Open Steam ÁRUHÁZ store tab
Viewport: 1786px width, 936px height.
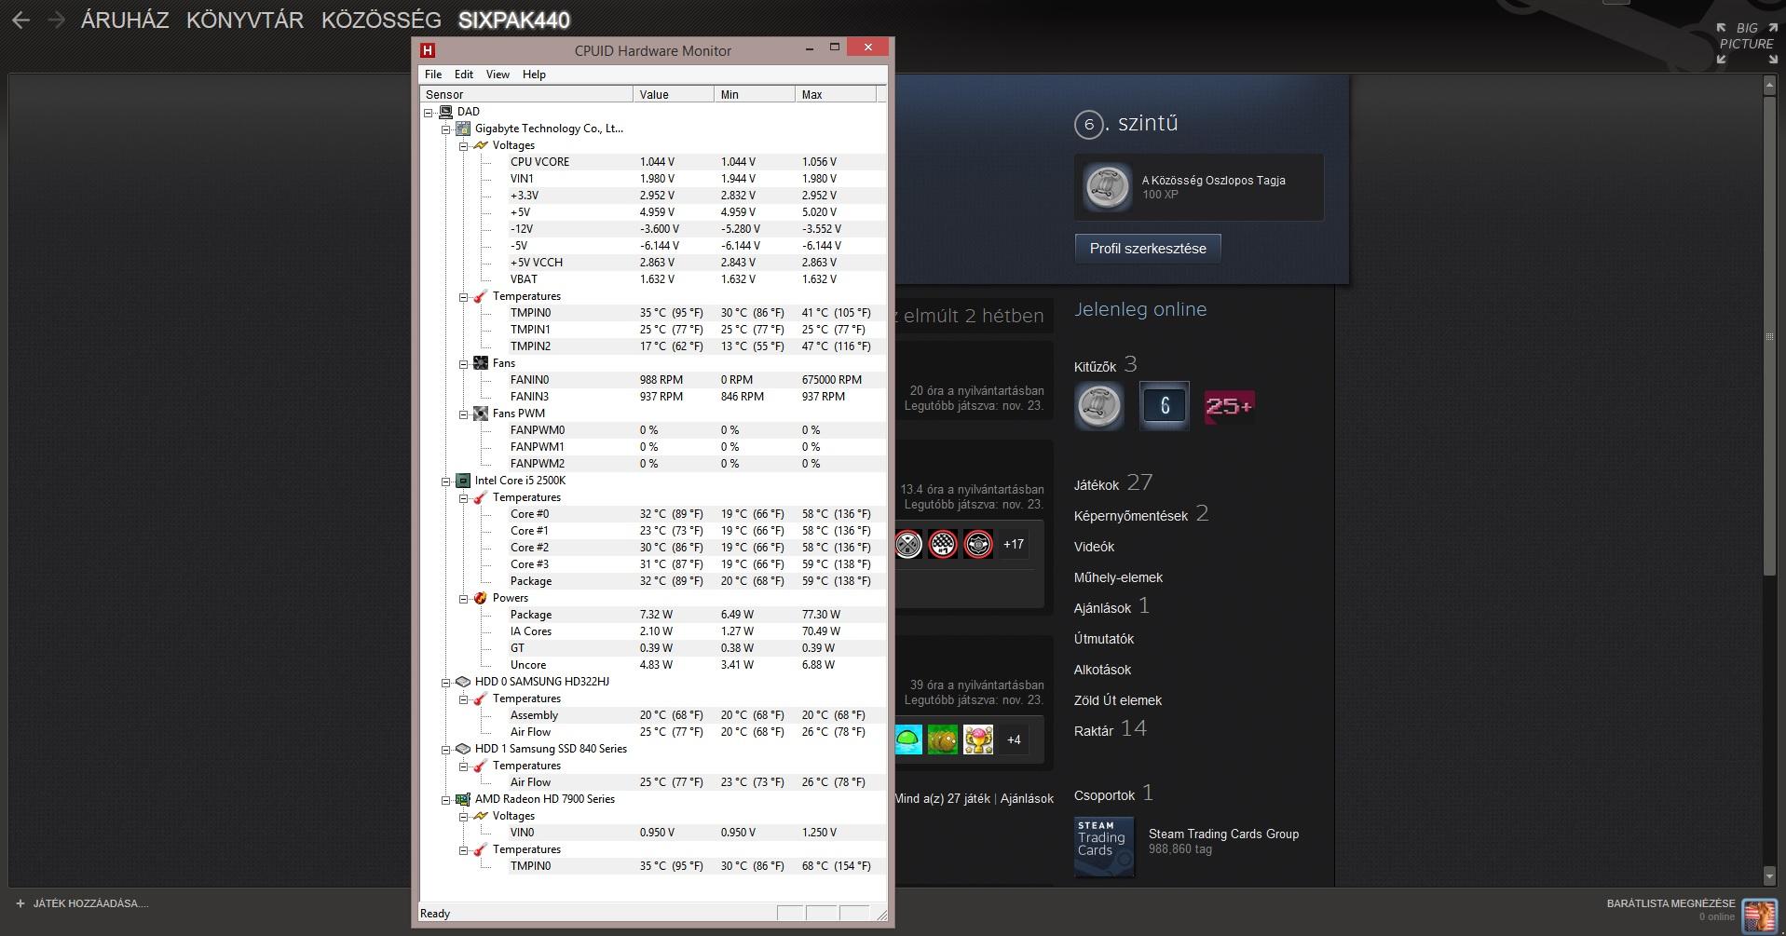point(125,20)
